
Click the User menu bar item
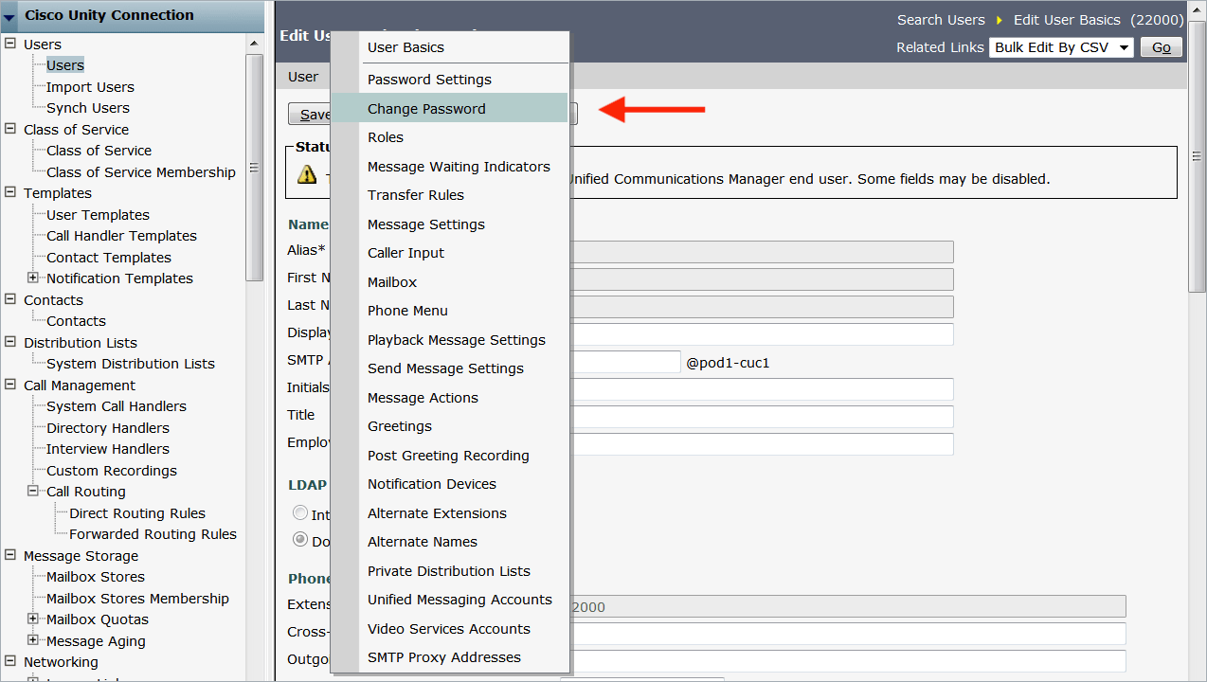[303, 77]
